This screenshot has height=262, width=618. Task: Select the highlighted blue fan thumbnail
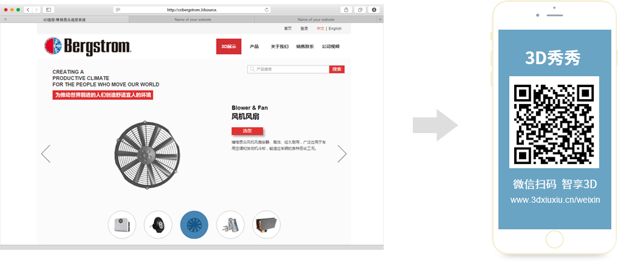[194, 224]
